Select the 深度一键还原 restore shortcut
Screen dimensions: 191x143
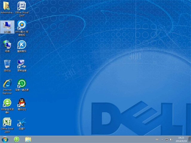pyautogui.click(x=21, y=83)
